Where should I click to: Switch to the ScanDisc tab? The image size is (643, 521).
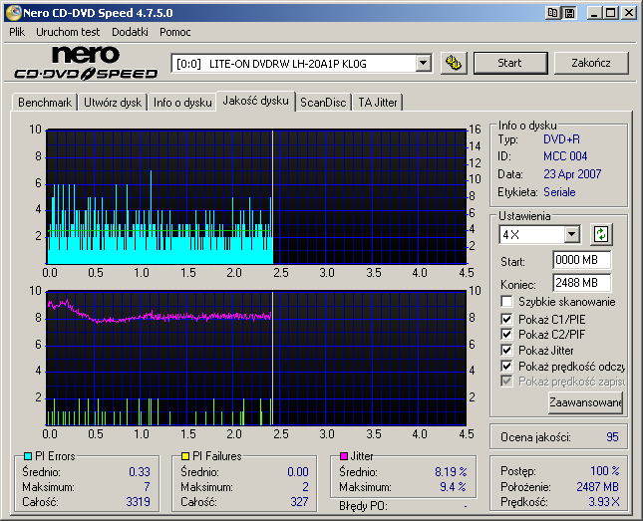tap(323, 102)
